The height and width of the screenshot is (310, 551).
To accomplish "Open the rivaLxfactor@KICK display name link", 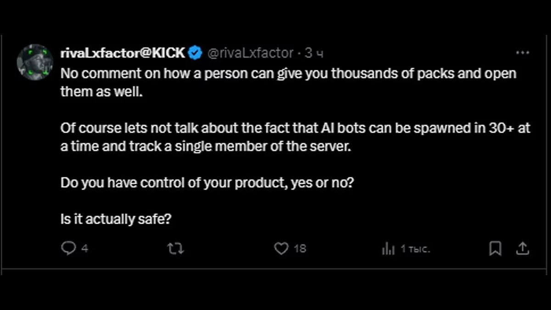I will click(x=123, y=53).
